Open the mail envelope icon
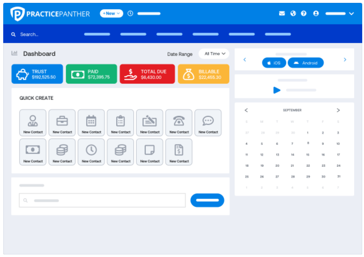The image size is (364, 257). point(282,14)
